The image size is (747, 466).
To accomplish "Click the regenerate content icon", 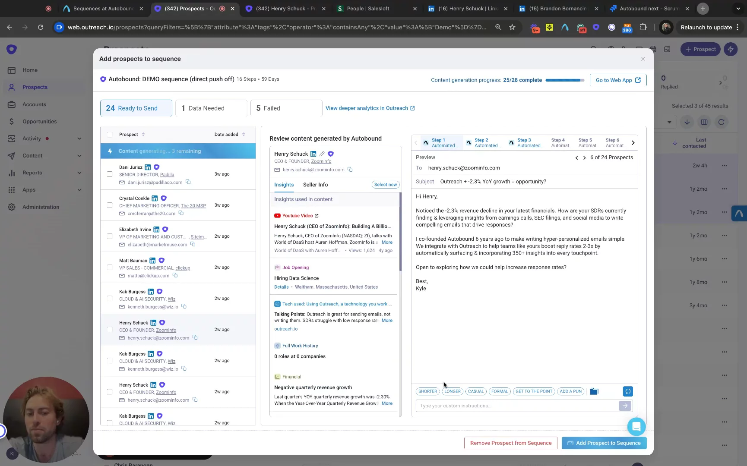I will (627, 391).
